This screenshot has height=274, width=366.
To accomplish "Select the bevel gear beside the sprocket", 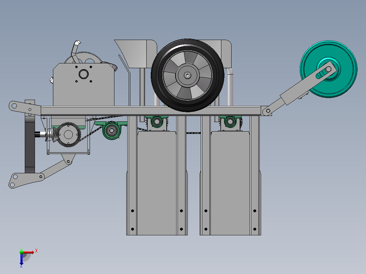I will (55, 135).
